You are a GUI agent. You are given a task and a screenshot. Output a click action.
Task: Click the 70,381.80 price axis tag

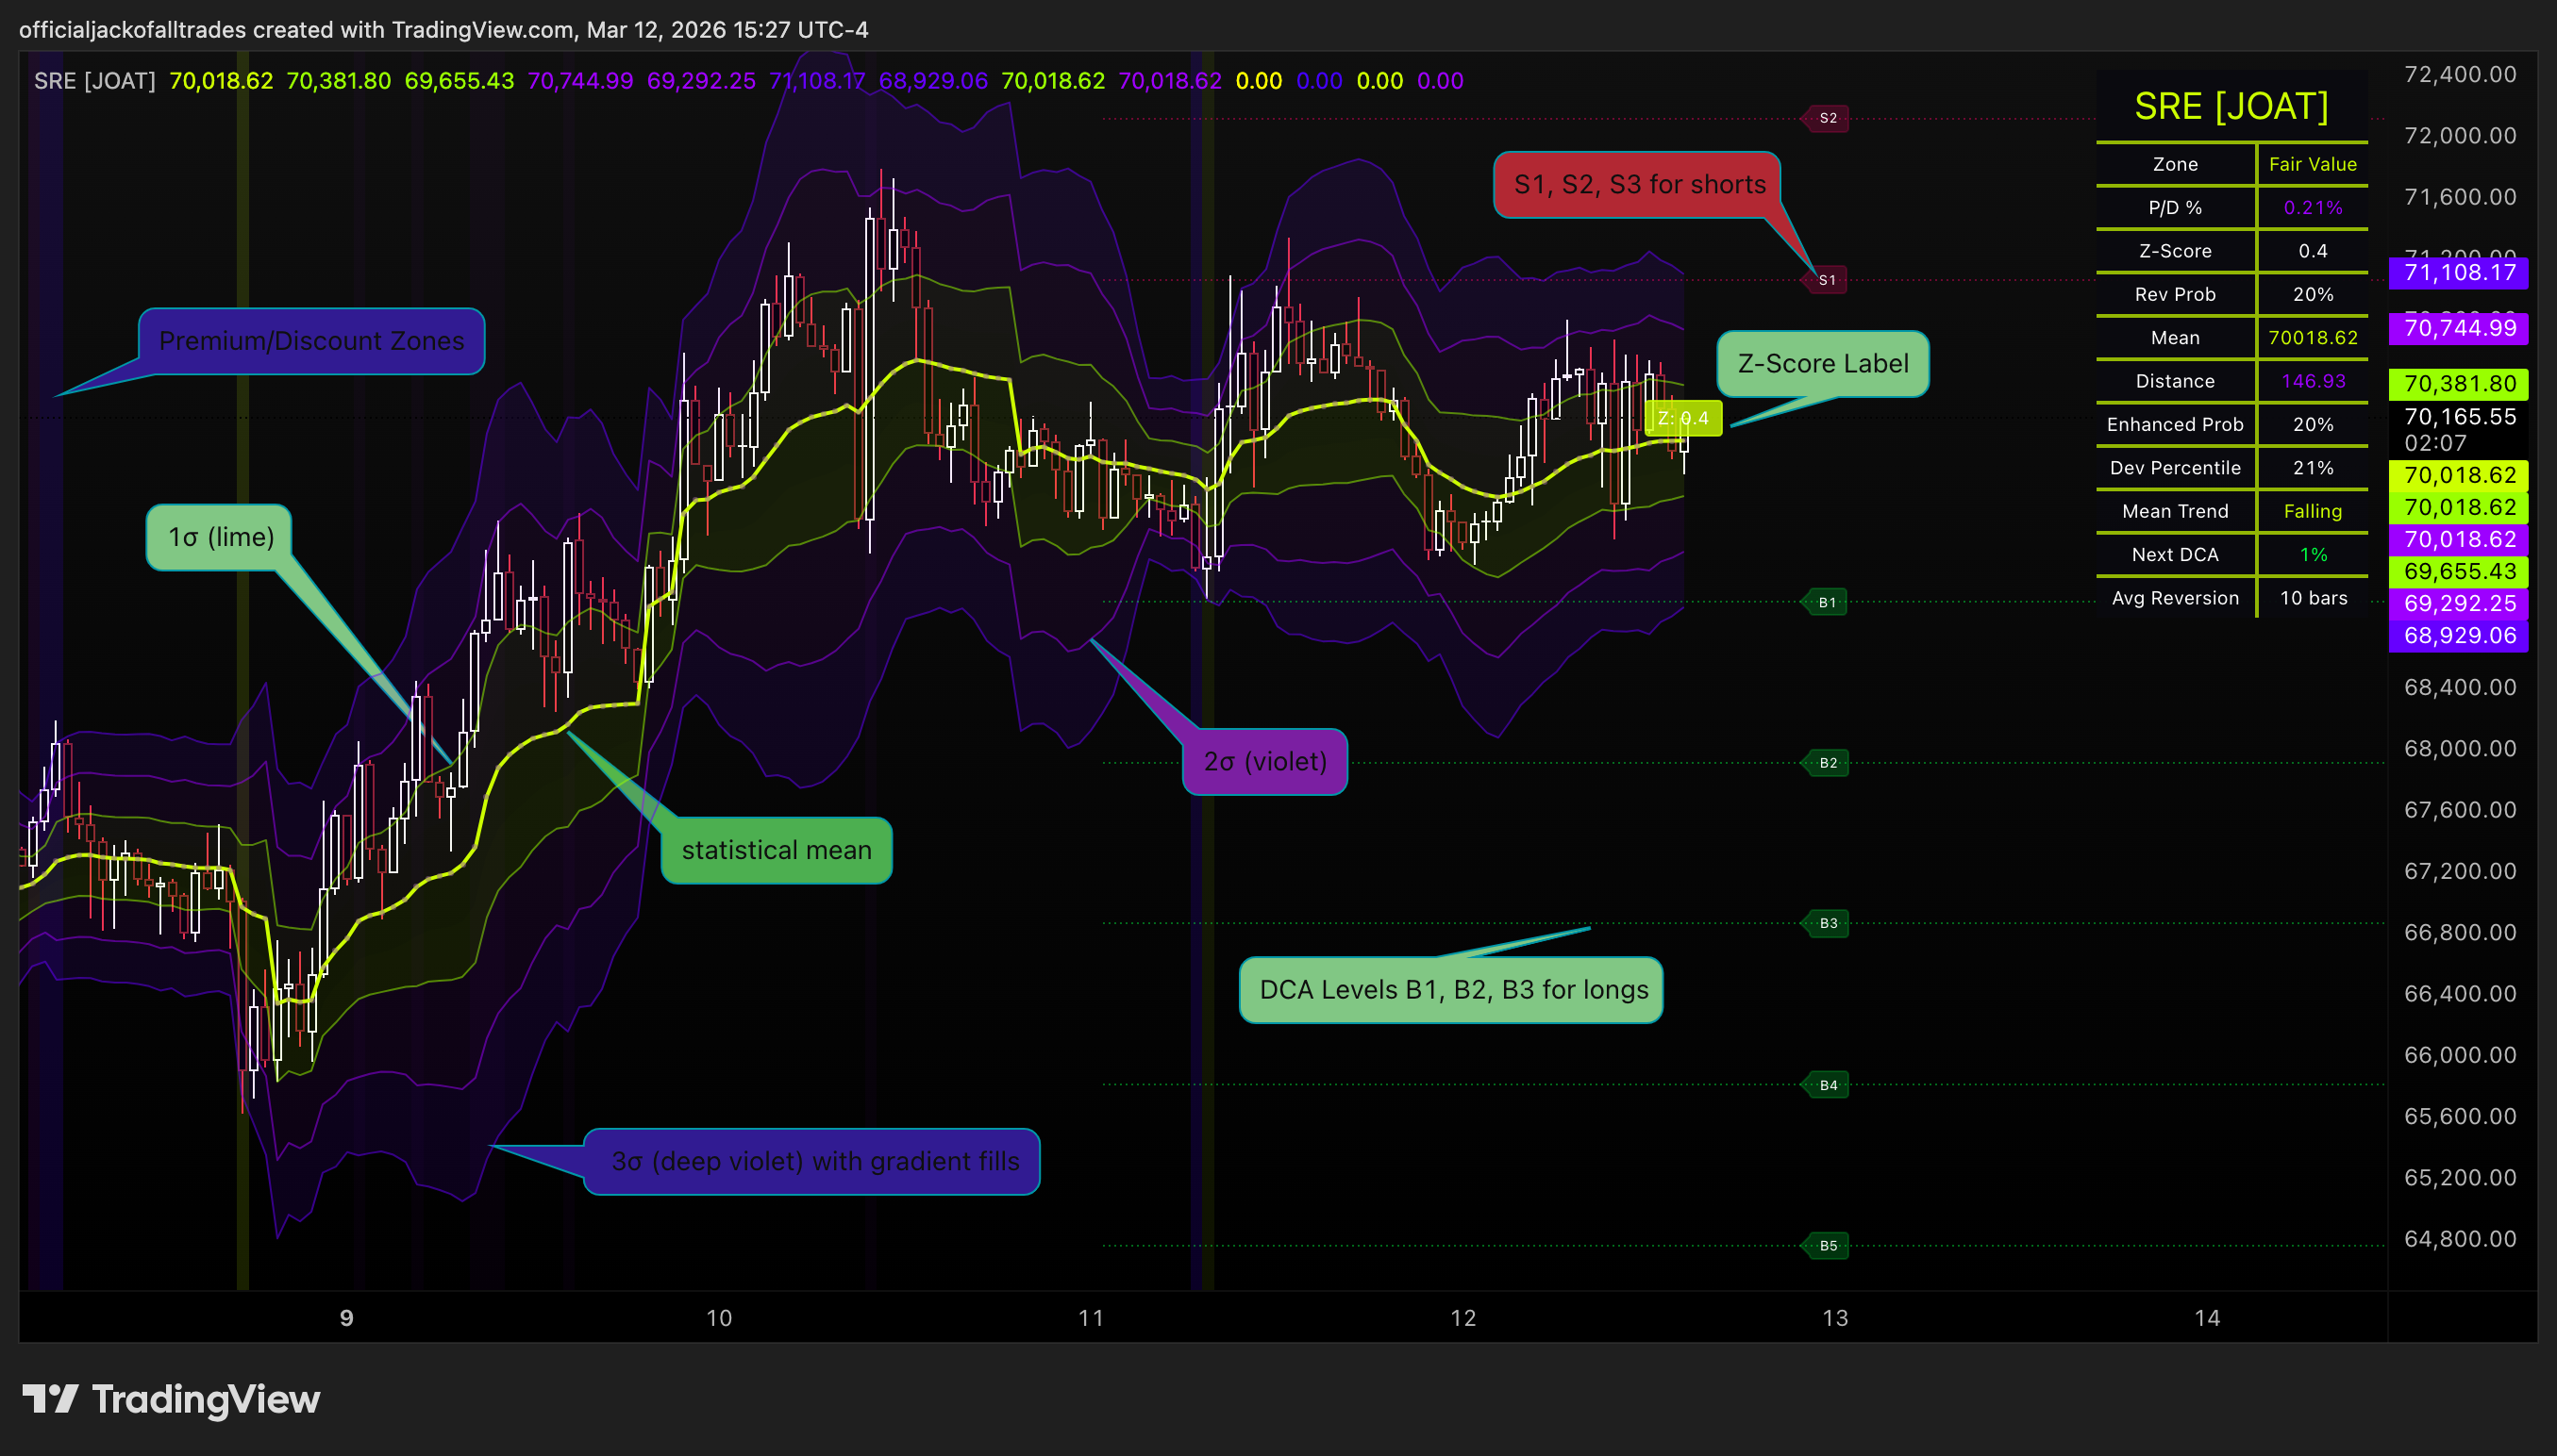click(x=2458, y=384)
